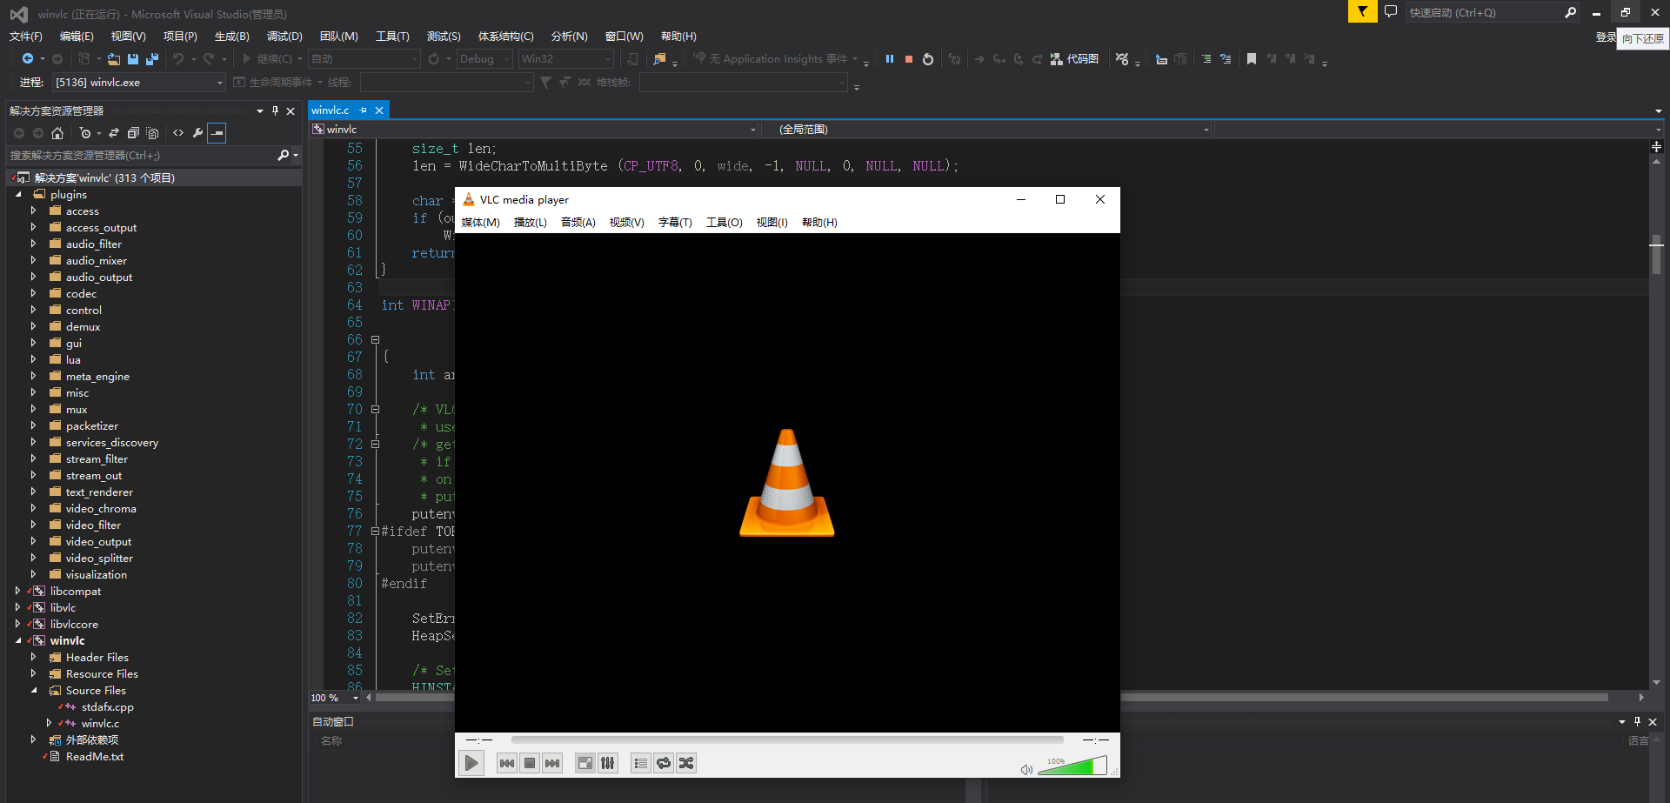
Task: Expand the codec folder
Action: 33,294
